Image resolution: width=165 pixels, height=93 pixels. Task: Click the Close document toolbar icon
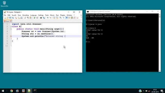(16, 18)
